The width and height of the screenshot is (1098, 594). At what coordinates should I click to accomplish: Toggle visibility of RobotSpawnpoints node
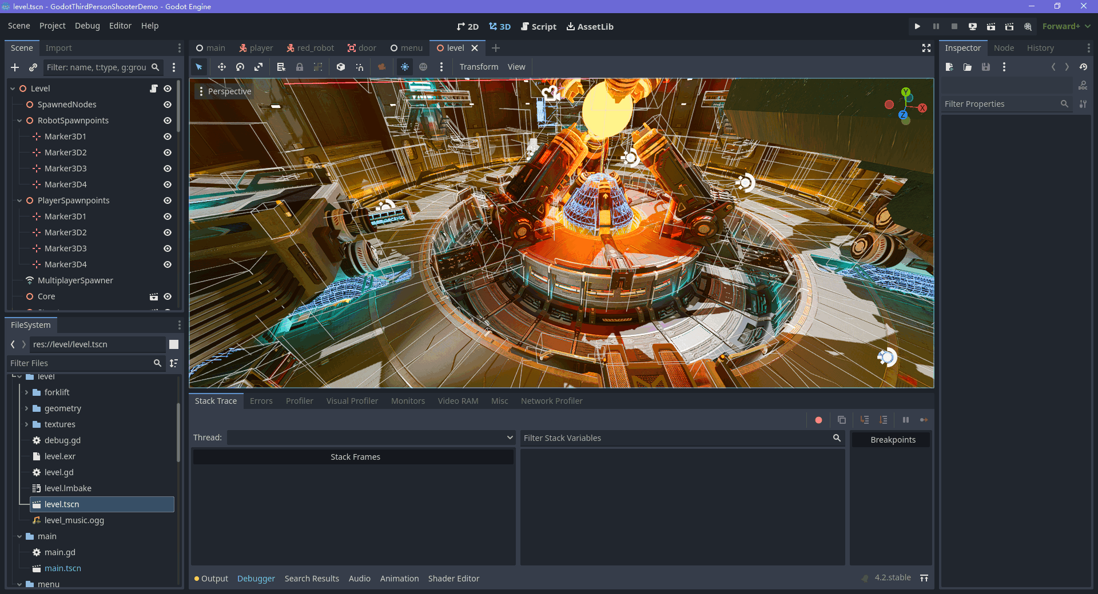point(168,121)
